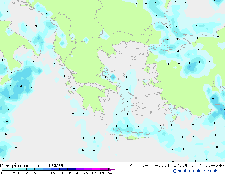Screen dimensions: 225x174
Task: Click the legend label '25'
Action: point(69,173)
